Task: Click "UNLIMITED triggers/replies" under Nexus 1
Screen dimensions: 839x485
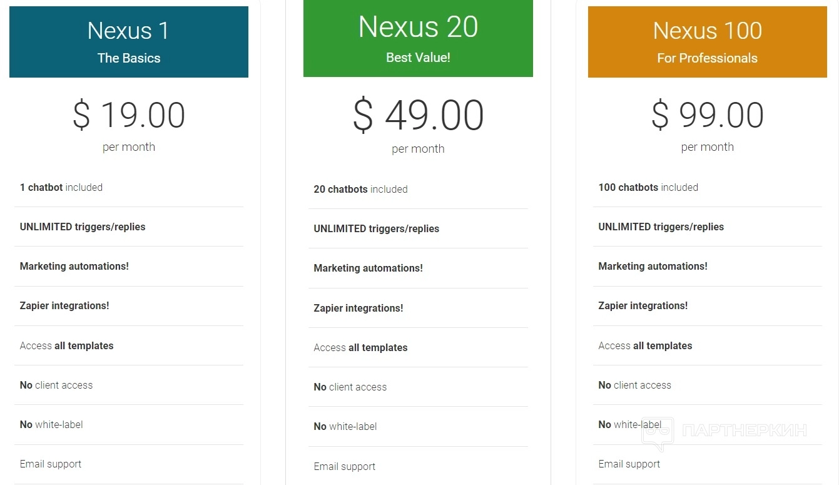Action: point(83,227)
